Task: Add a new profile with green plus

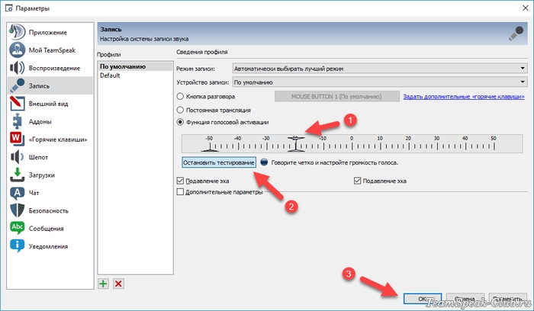Action: point(103,284)
